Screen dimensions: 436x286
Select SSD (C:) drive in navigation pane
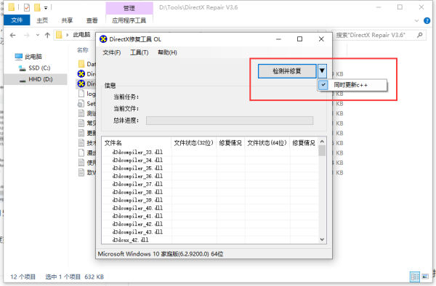click(34, 68)
